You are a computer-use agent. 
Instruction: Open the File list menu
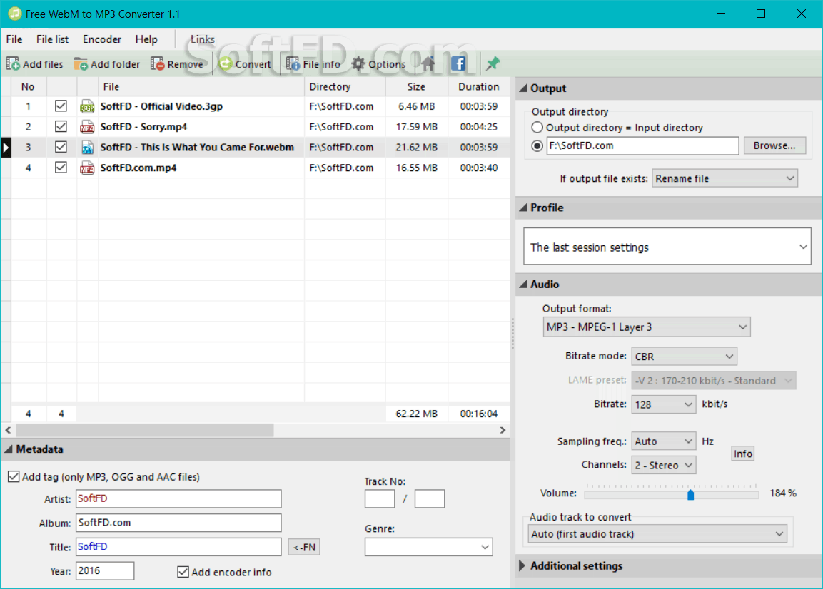(x=53, y=39)
